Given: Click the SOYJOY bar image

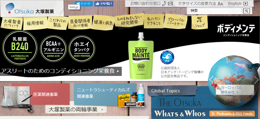Looking at the screenshot, I should click(x=135, y=104).
